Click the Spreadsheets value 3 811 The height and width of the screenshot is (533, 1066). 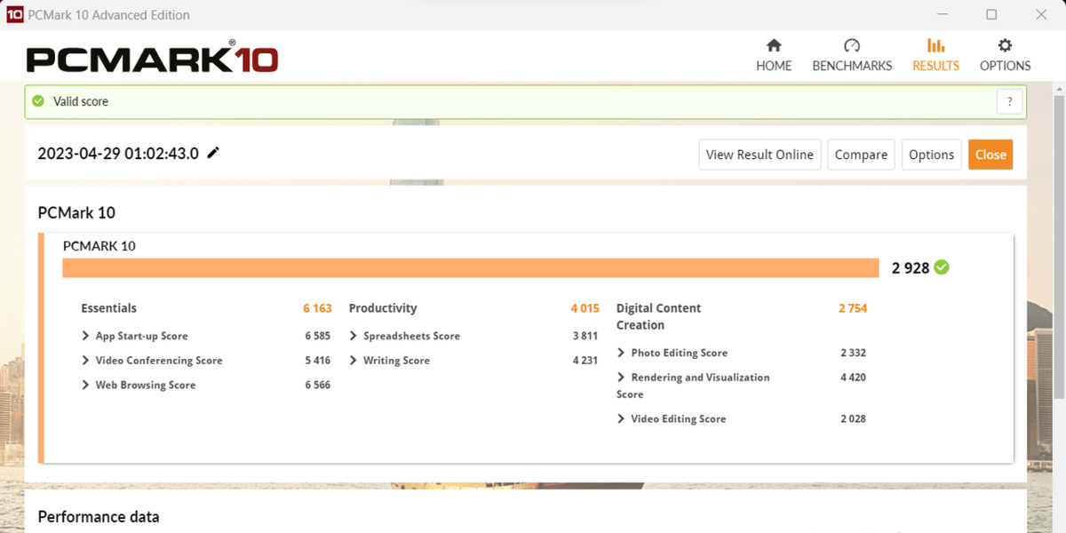click(585, 336)
